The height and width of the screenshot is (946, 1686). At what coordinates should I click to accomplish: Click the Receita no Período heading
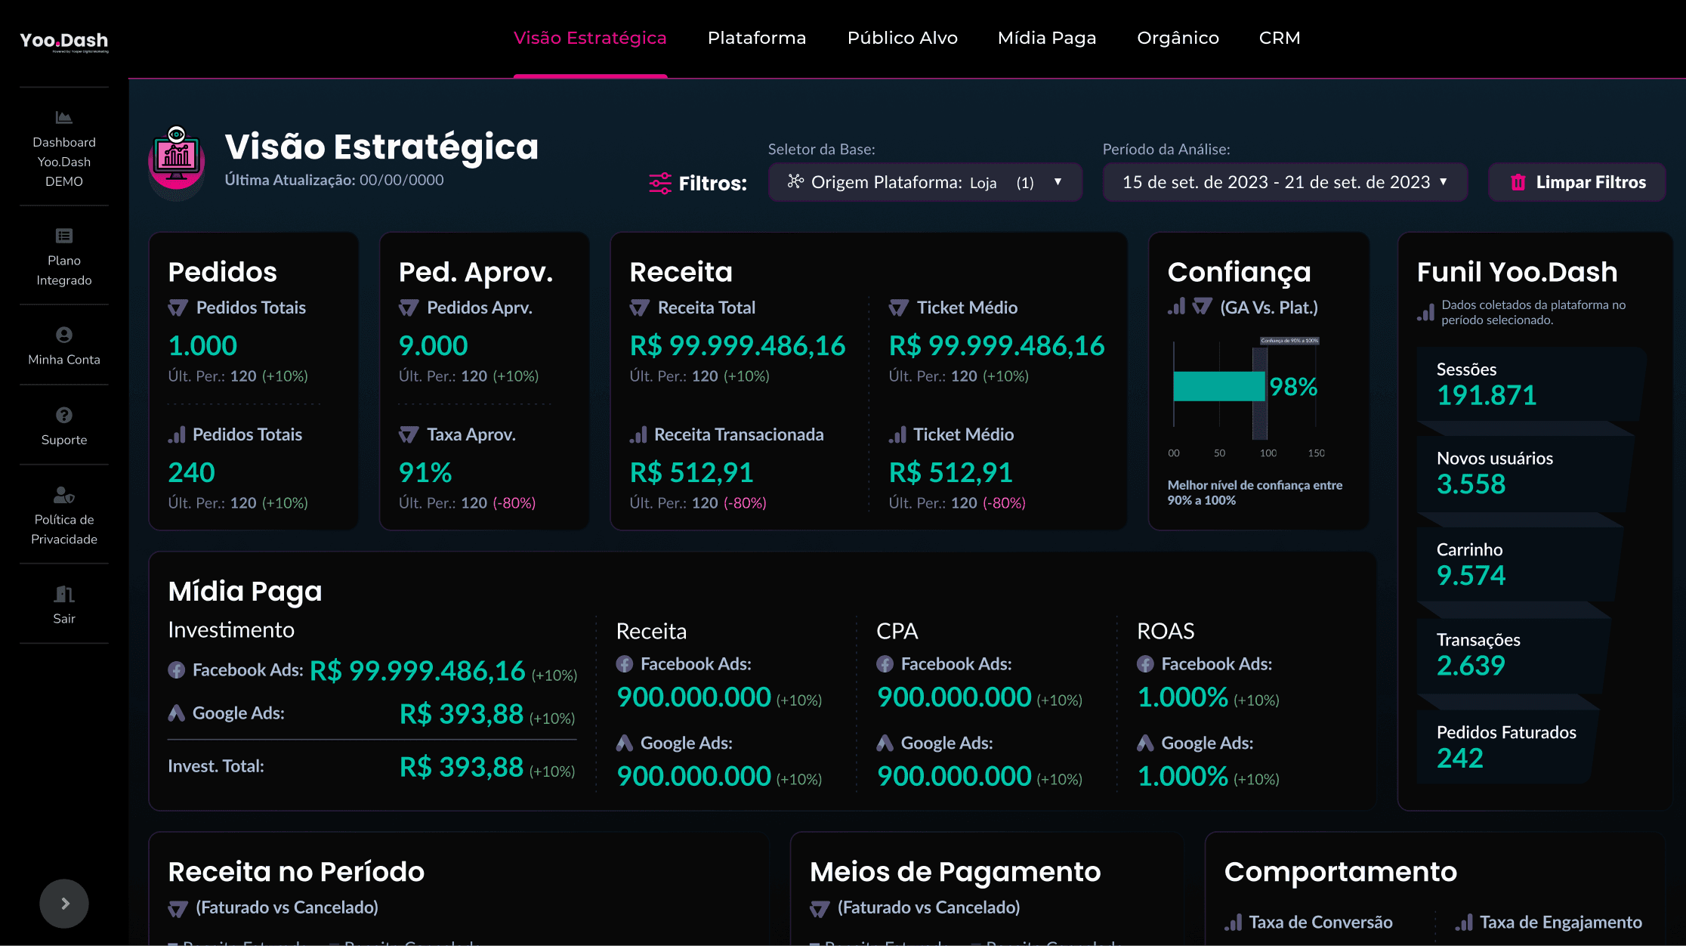(296, 872)
